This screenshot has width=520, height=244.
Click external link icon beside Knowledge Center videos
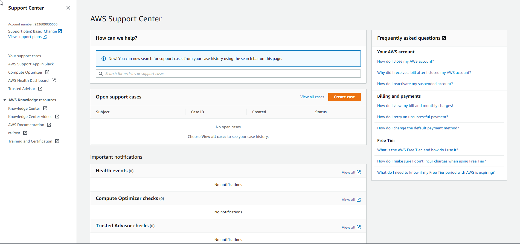tap(57, 117)
